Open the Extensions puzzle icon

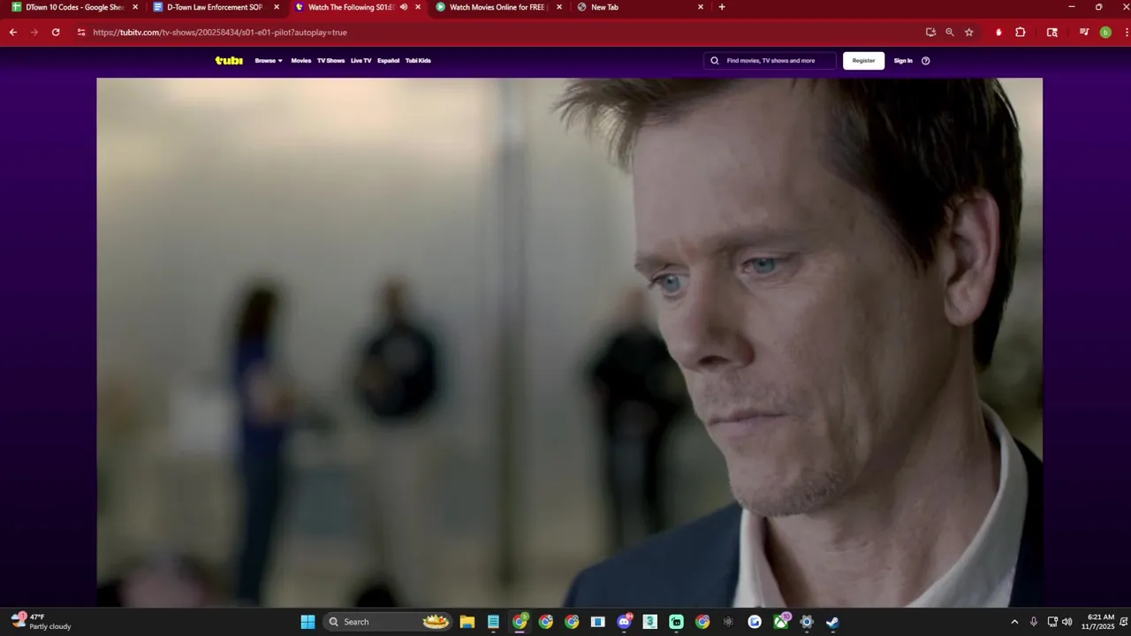click(1021, 32)
